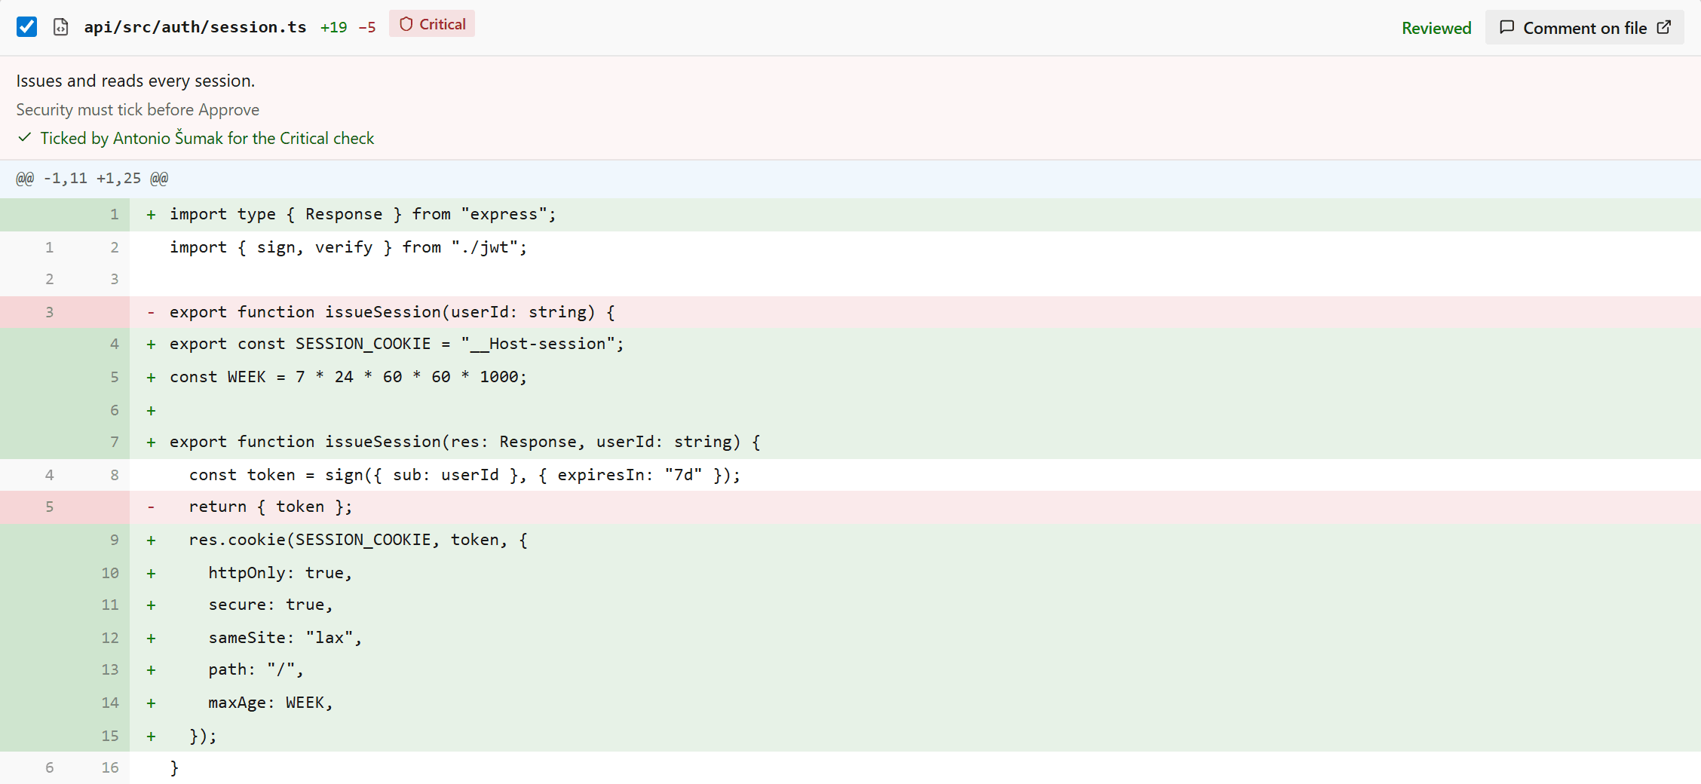This screenshot has height=784, width=1701.
Task: Select the text 'Ticked by Antonio Šumak for the Critical check'
Action: (207, 138)
